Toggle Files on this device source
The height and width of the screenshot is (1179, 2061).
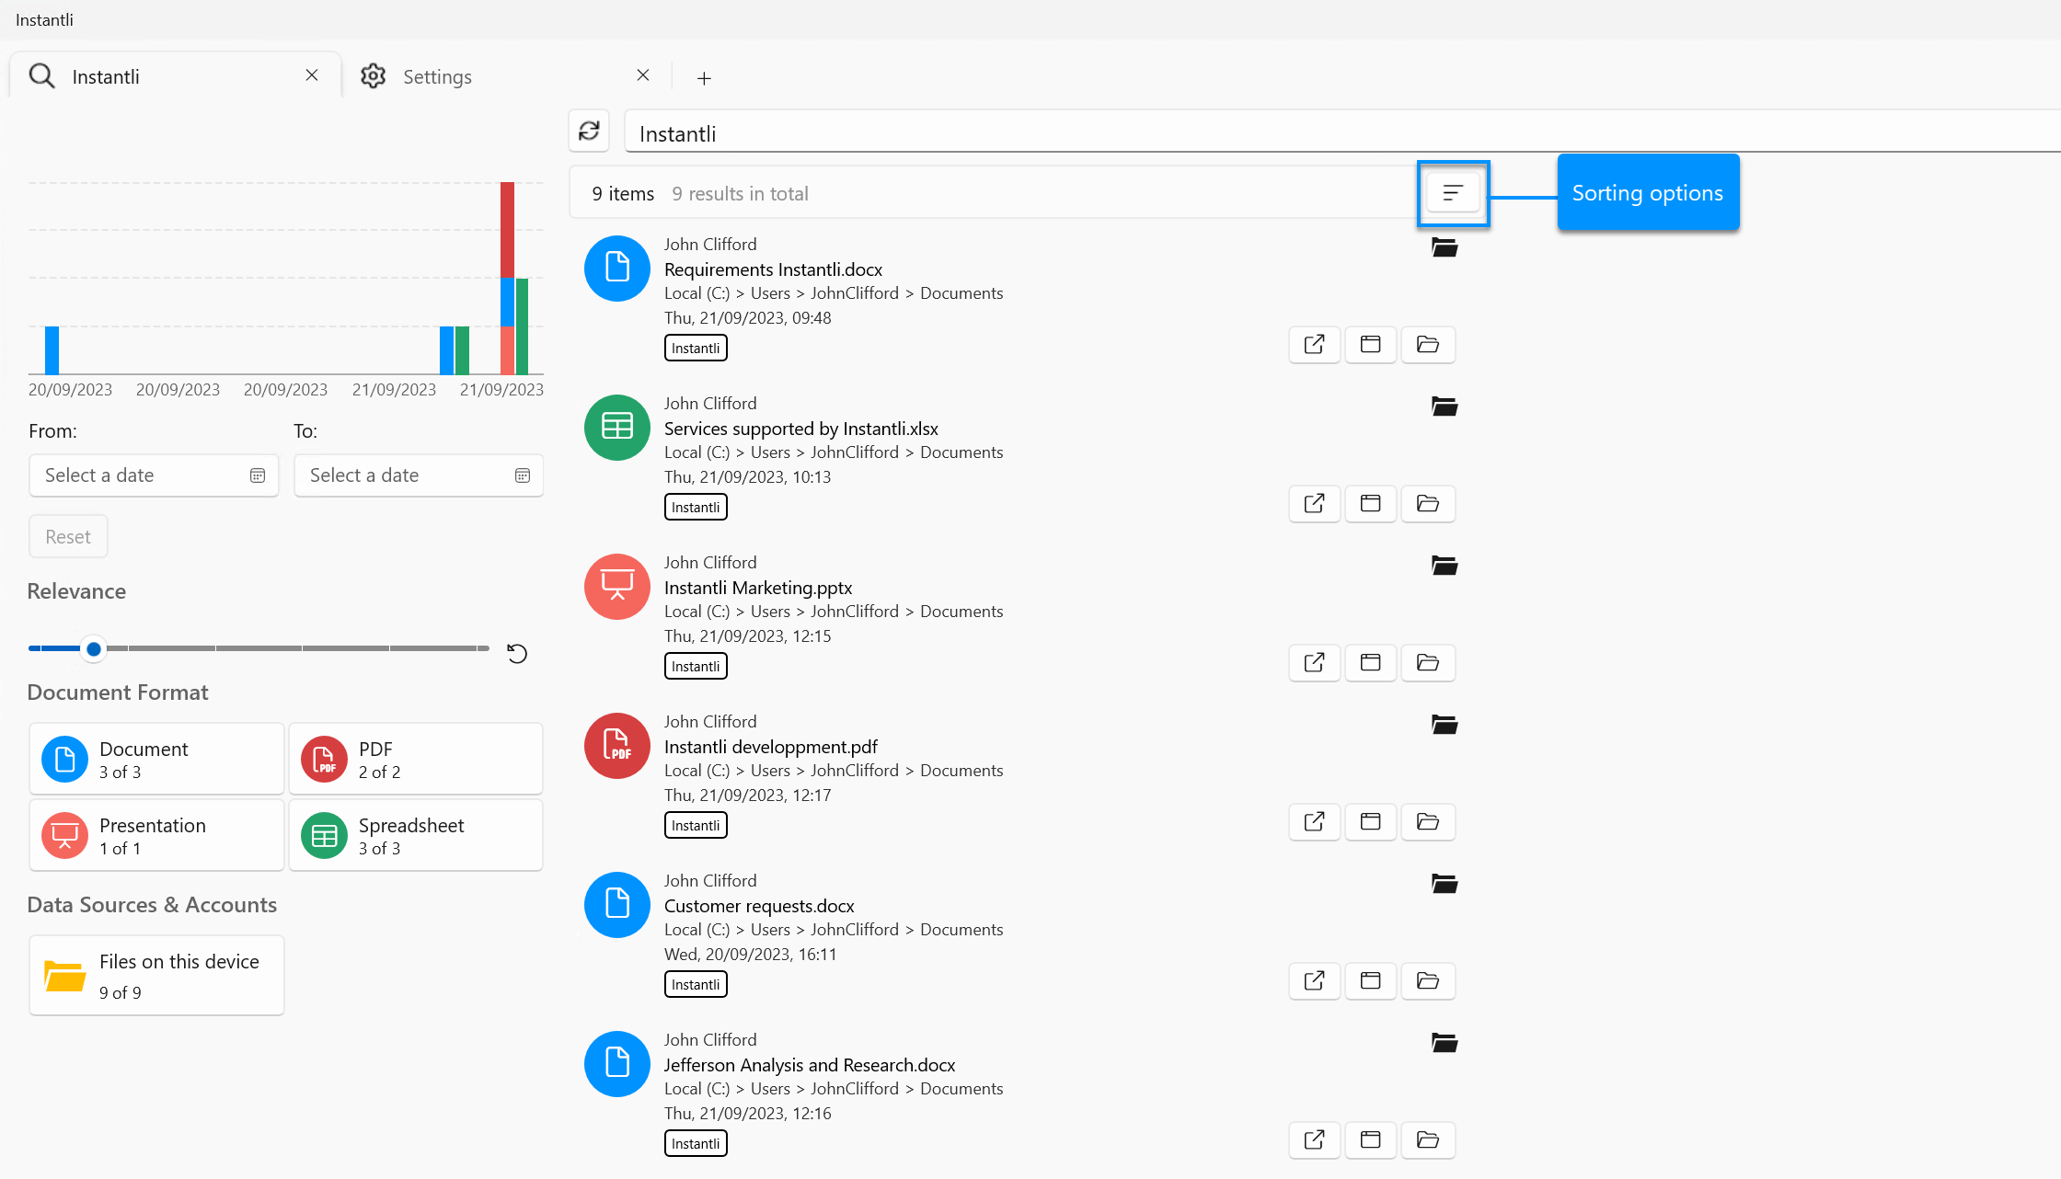(x=156, y=976)
